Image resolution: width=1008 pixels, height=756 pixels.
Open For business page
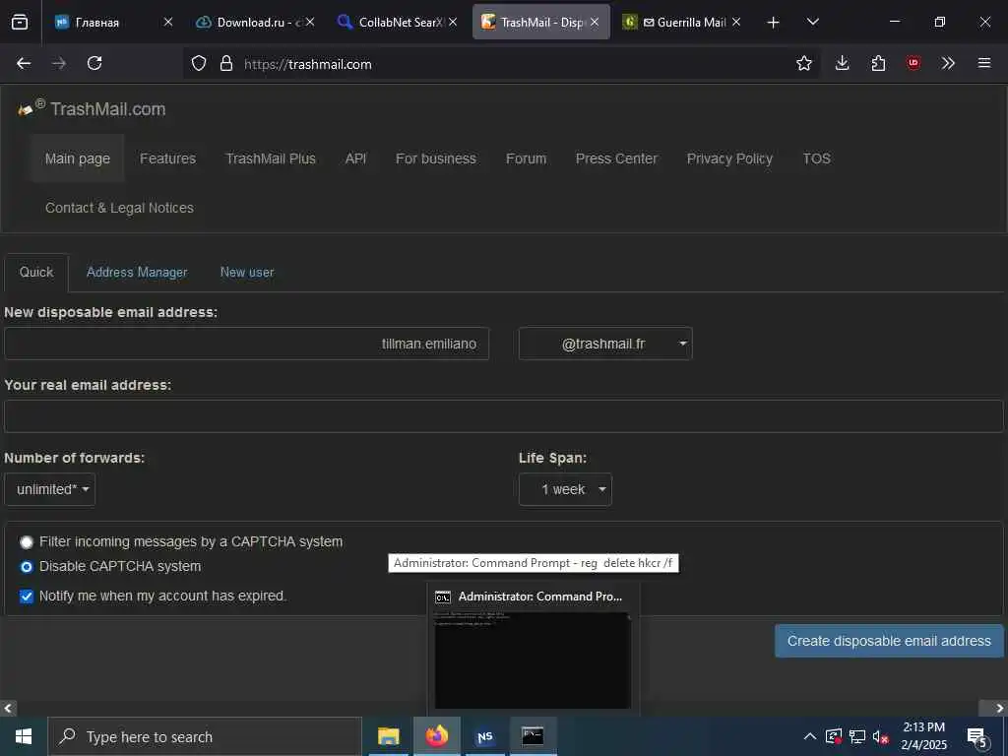pos(436,158)
